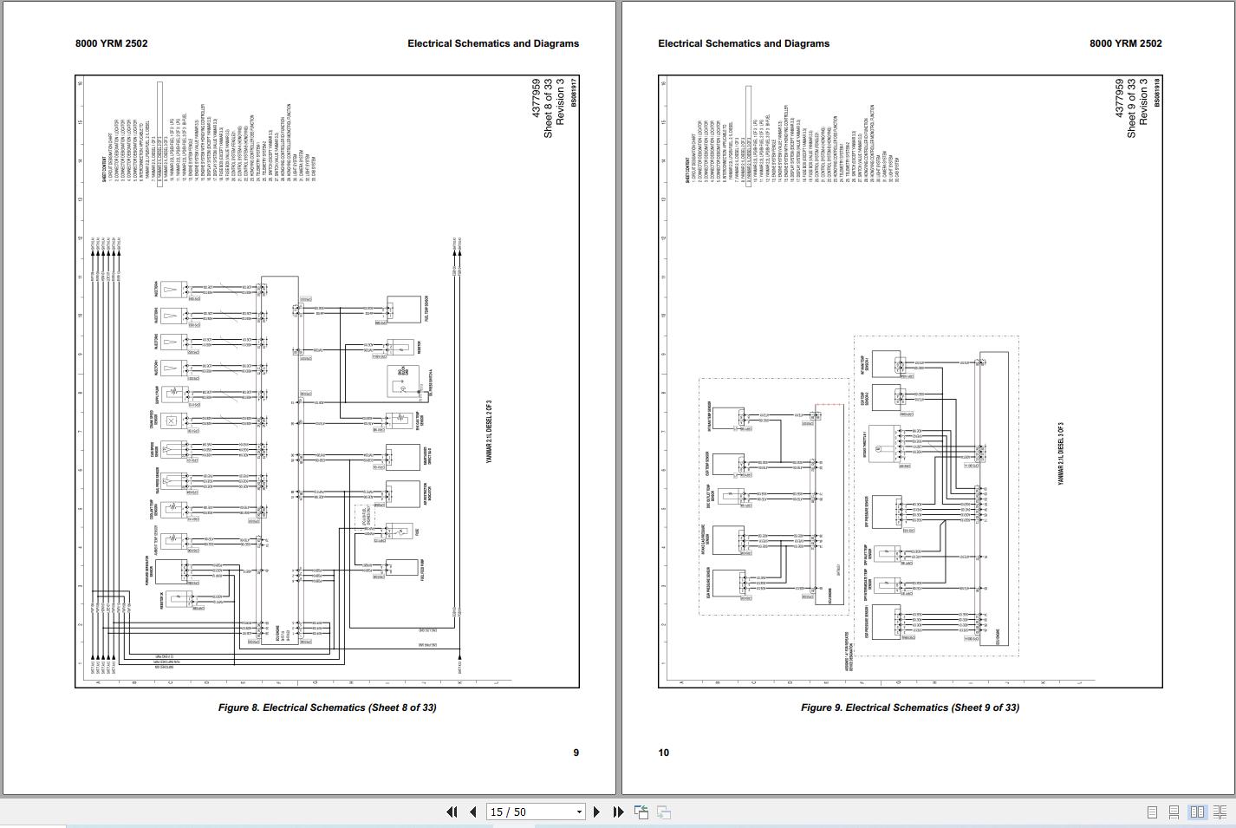Switch to continuous page view
This screenshot has width=1236, height=828.
point(1174,812)
